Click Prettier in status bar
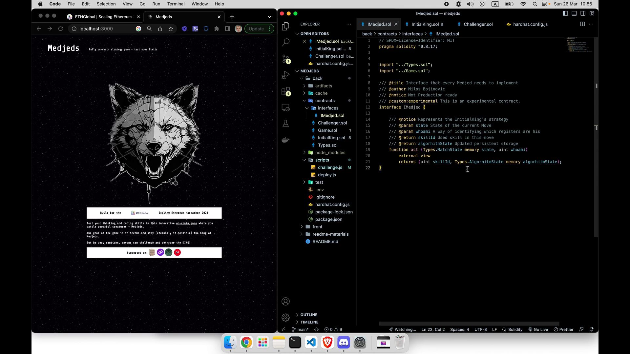The width and height of the screenshot is (630, 354). [x=563, y=329]
